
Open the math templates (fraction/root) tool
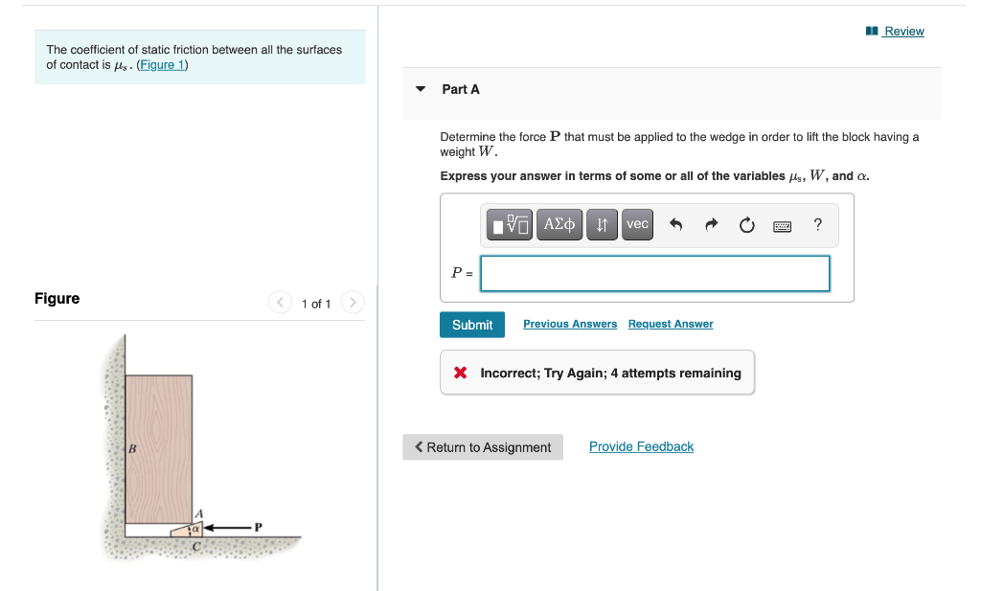tap(510, 224)
